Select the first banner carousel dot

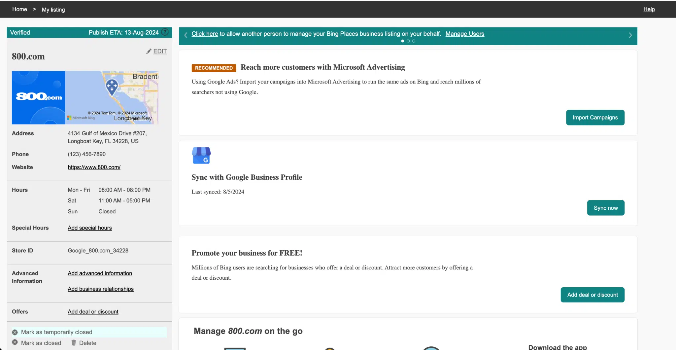[402, 41]
